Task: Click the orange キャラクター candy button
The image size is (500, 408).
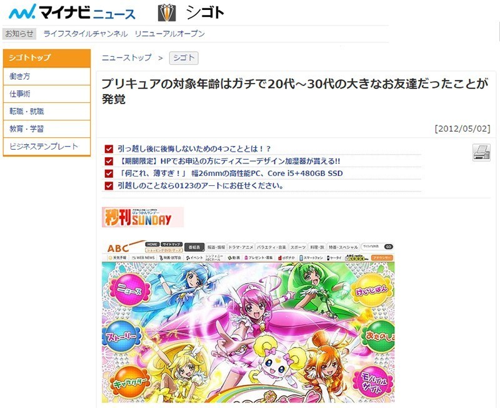Action: tap(131, 382)
